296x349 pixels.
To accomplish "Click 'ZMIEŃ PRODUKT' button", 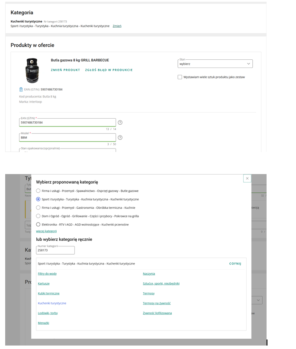I will tap(65, 70).
